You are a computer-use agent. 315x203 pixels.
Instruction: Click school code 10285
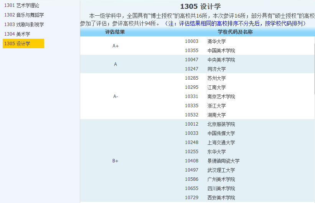[192, 78]
